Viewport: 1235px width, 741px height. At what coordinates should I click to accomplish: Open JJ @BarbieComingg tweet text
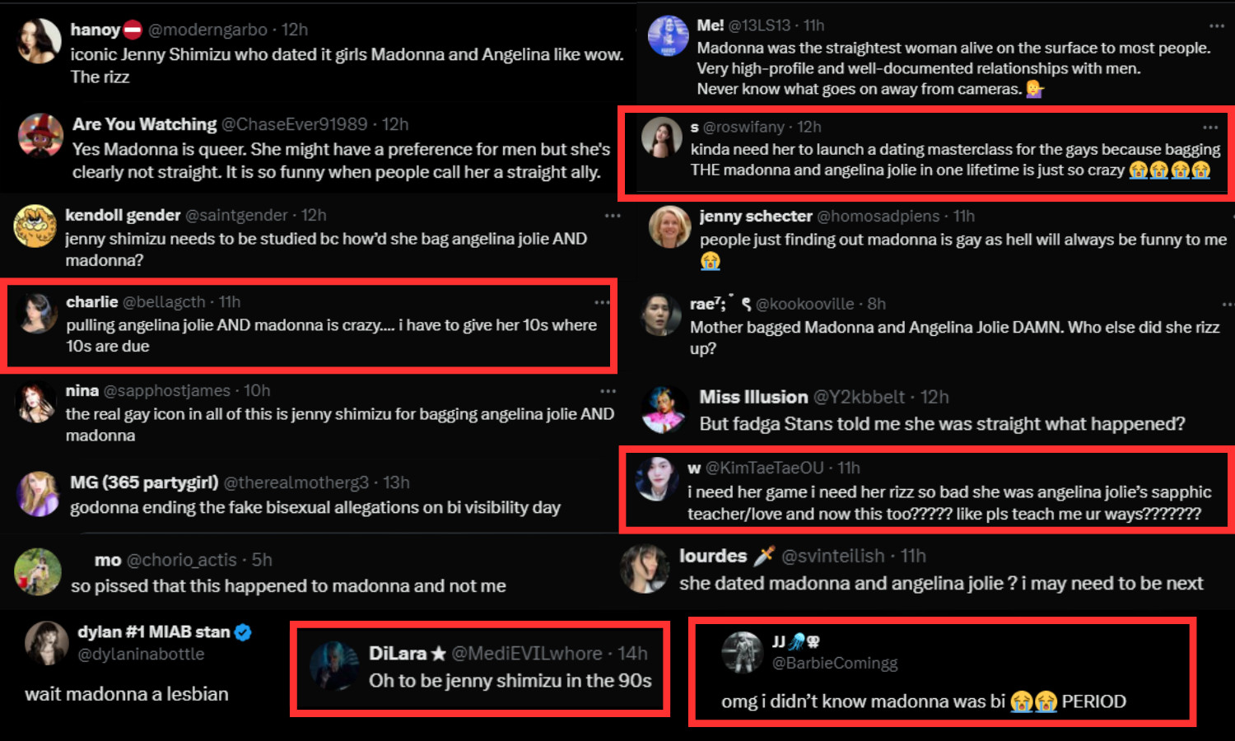[924, 701]
